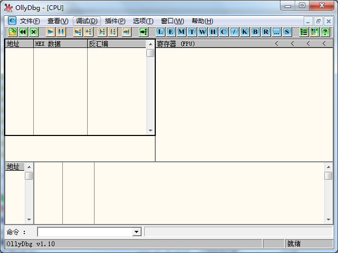Screen dimensions: 338x253
Task: Click the Restart program rewind icon
Action: [23, 32]
